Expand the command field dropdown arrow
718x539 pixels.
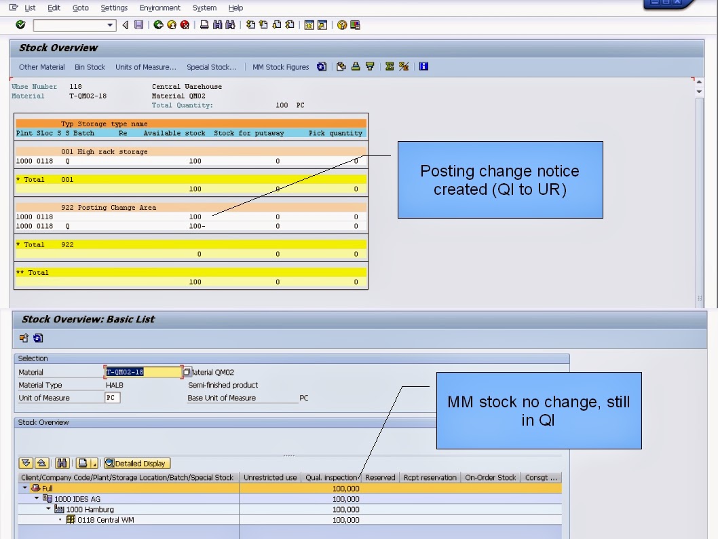click(109, 24)
